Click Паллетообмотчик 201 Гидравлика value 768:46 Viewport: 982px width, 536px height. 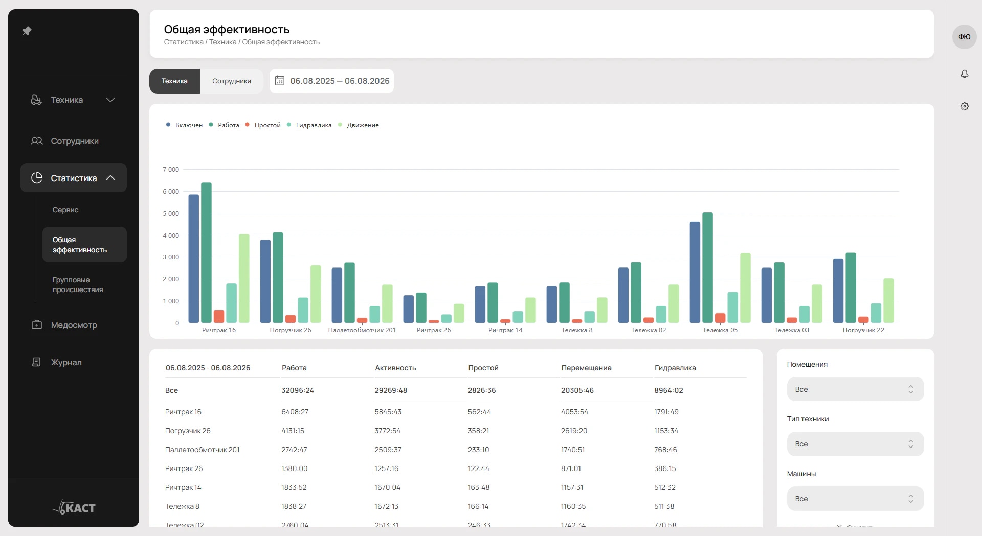[665, 450]
